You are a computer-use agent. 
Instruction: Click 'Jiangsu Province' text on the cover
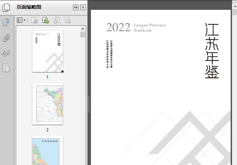point(150,25)
